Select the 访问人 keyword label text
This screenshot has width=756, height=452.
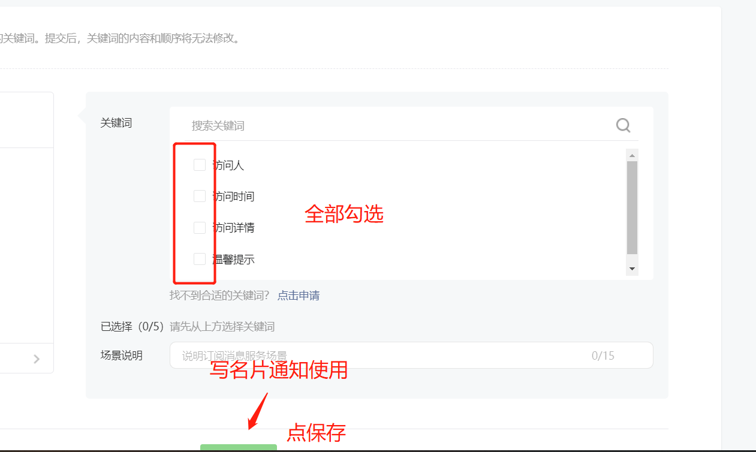point(228,165)
